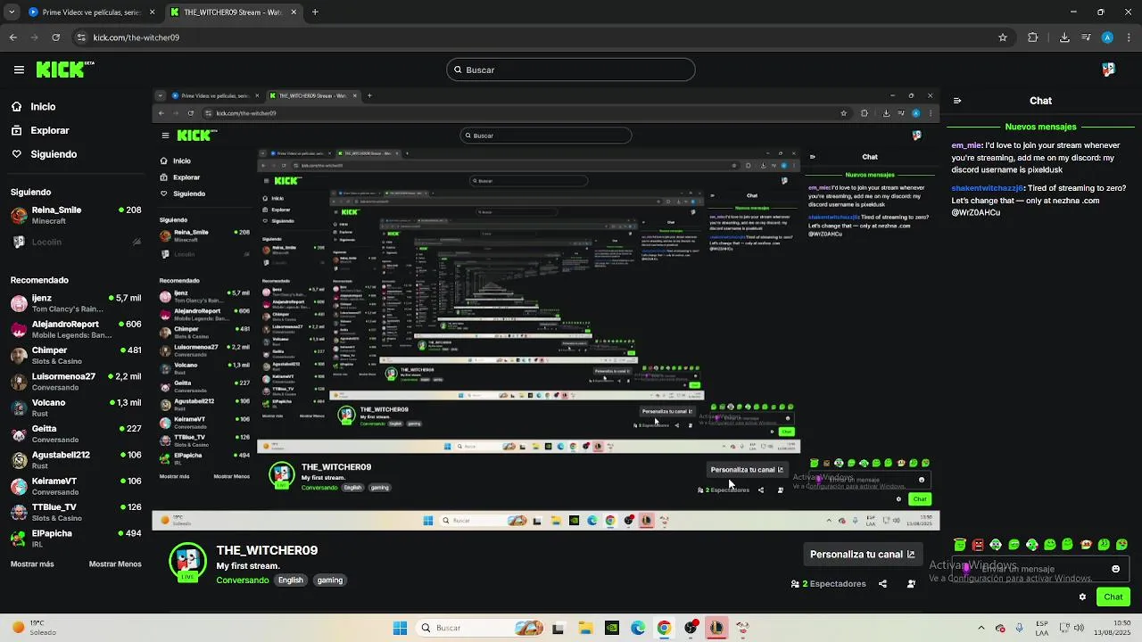Screen dimensions: 1142x642
Task: Click the 2 Espectadores viewer count
Action: pyautogui.click(x=828, y=584)
